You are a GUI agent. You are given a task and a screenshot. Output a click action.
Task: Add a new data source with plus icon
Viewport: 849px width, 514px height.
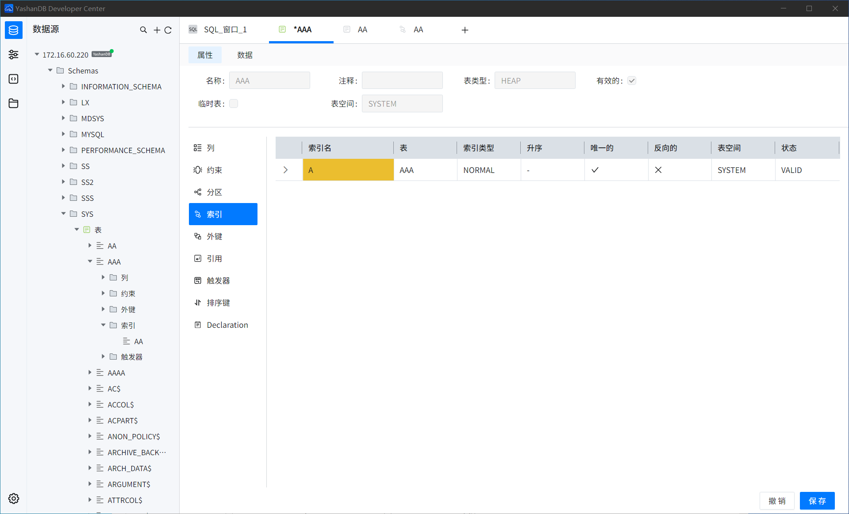click(x=157, y=30)
